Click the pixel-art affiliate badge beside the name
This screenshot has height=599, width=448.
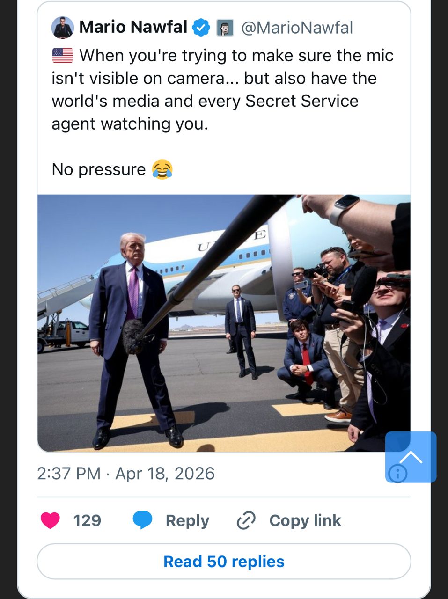click(225, 28)
